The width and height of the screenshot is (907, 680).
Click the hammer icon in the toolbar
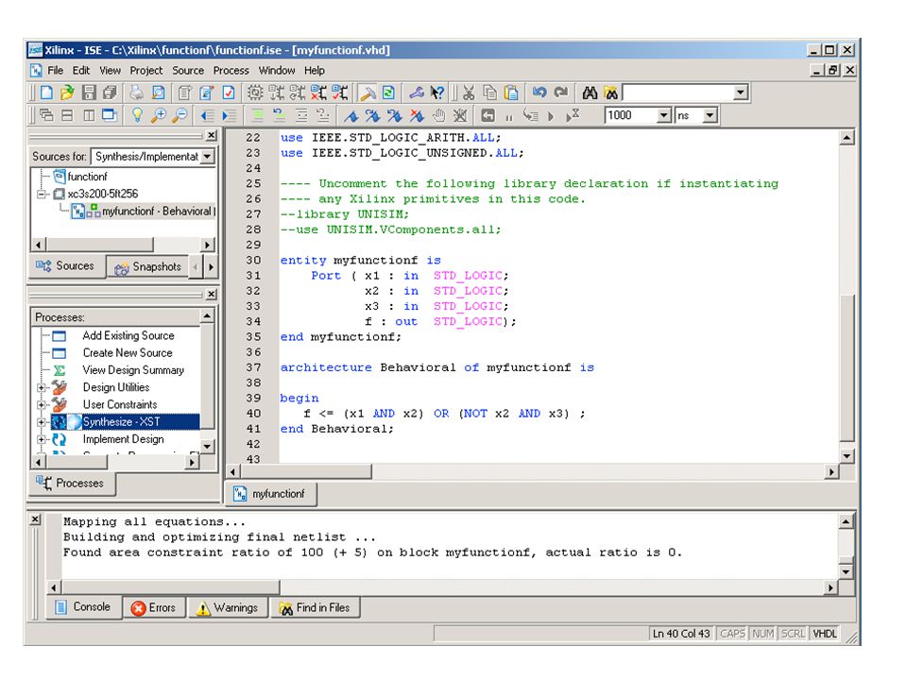[x=368, y=93]
